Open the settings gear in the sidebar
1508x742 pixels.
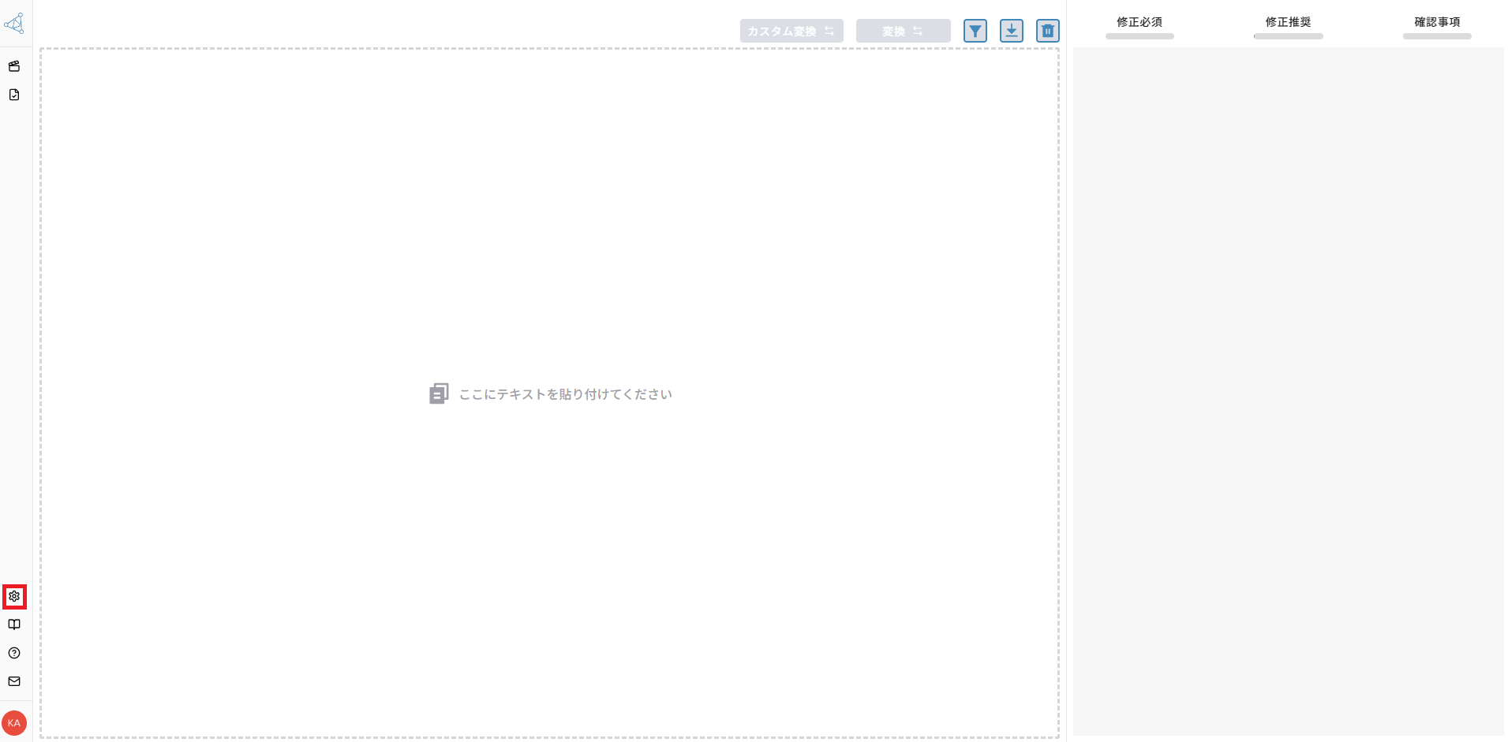click(x=13, y=596)
